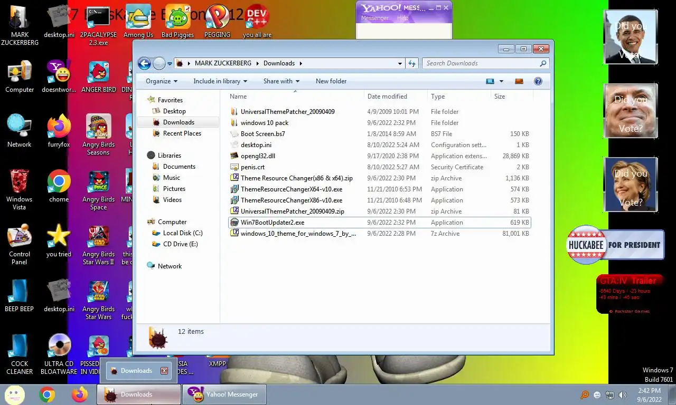This screenshot has height=405, width=676.
Task: Open the recent pages dropdown beside Forward
Action: click(x=170, y=63)
